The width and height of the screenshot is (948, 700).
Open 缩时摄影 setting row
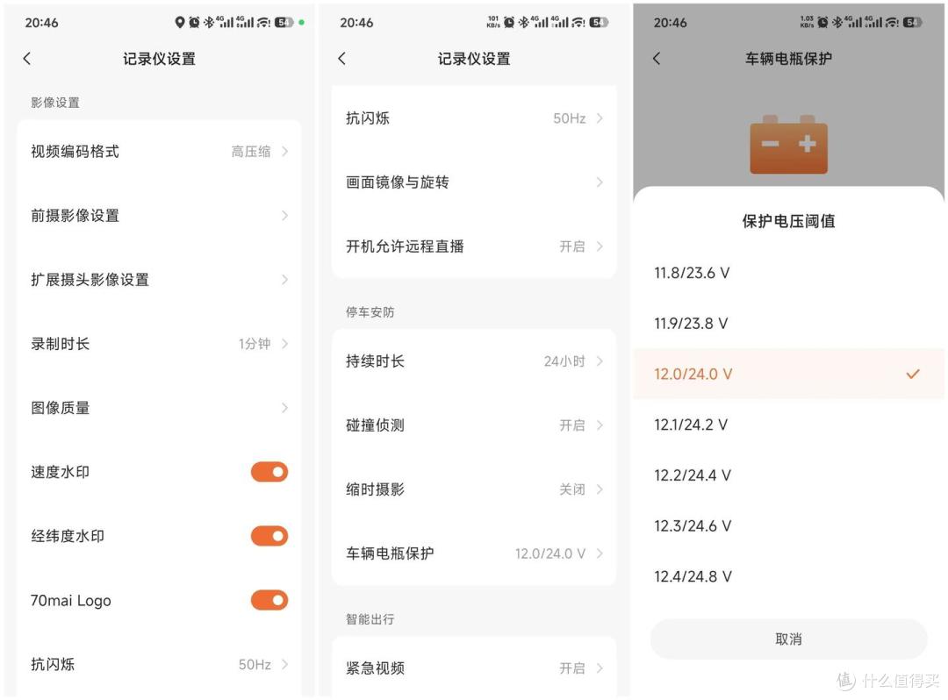[x=474, y=489]
